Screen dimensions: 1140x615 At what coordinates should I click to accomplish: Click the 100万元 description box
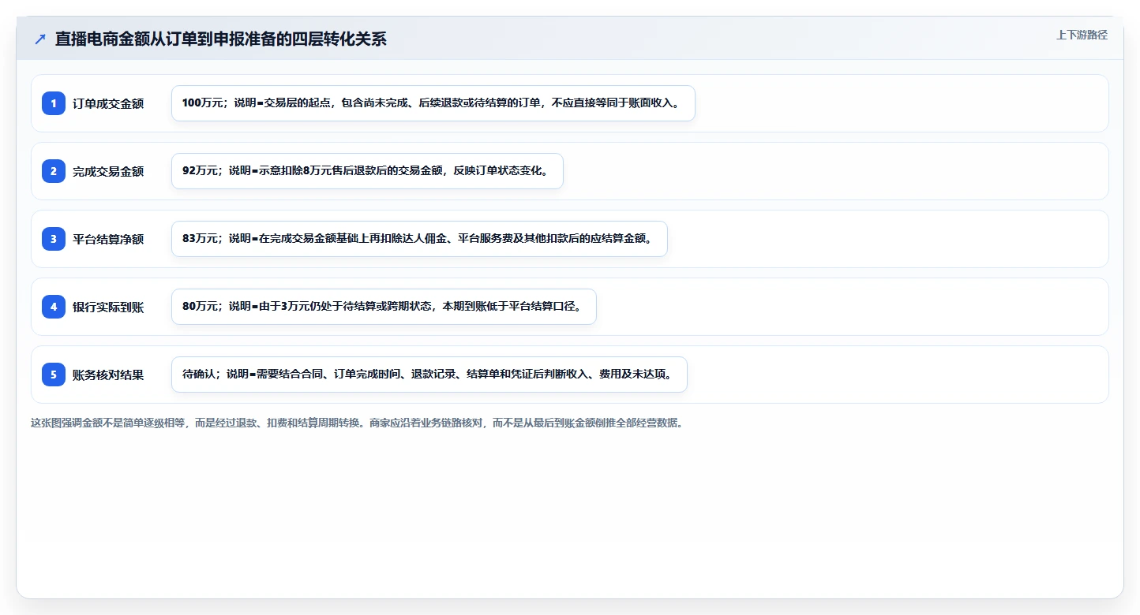433,103
